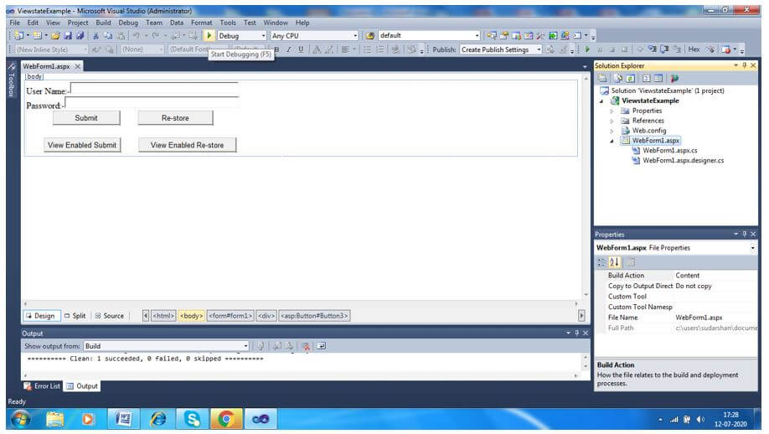
Task: Click the Submit button in the designer
Action: 86,118
